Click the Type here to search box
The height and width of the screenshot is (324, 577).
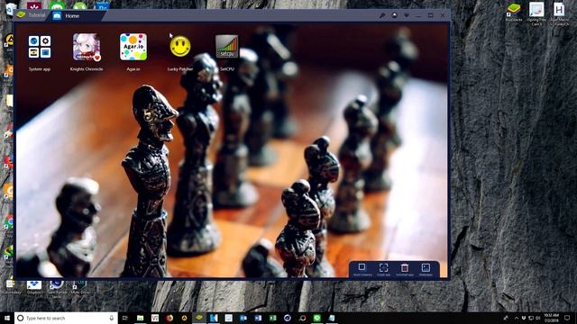66,318
